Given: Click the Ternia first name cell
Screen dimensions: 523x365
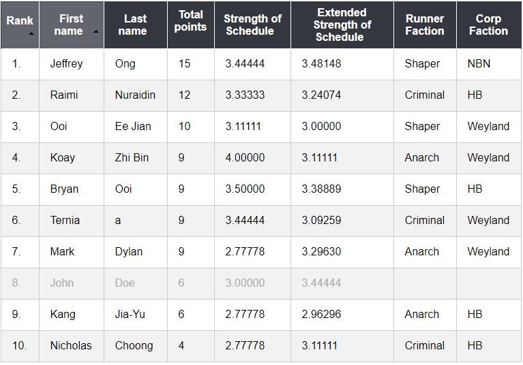Looking at the screenshot, I should (65, 221).
